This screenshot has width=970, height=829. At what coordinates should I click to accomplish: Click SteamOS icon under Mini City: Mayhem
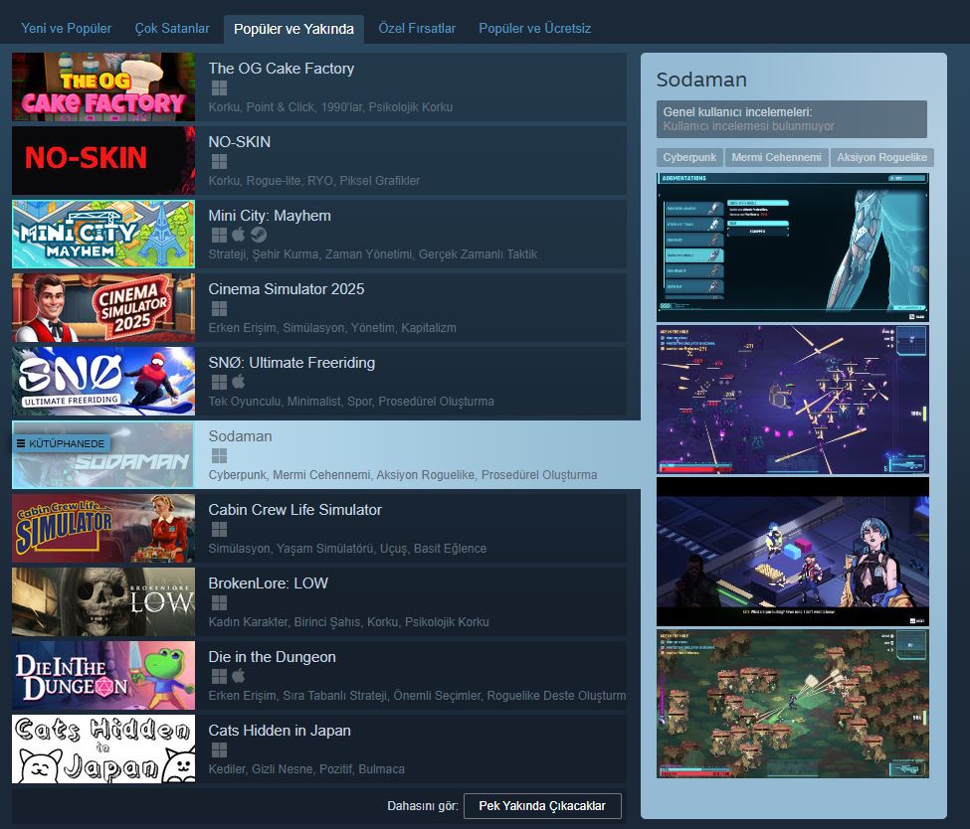coord(259,235)
